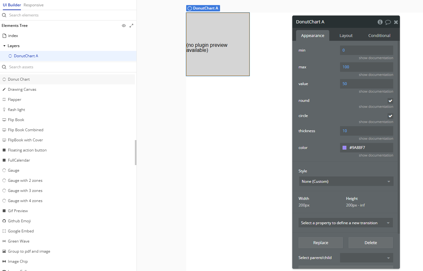Collapse the Layers tree section
This screenshot has width=423, height=271.
click(x=4, y=46)
